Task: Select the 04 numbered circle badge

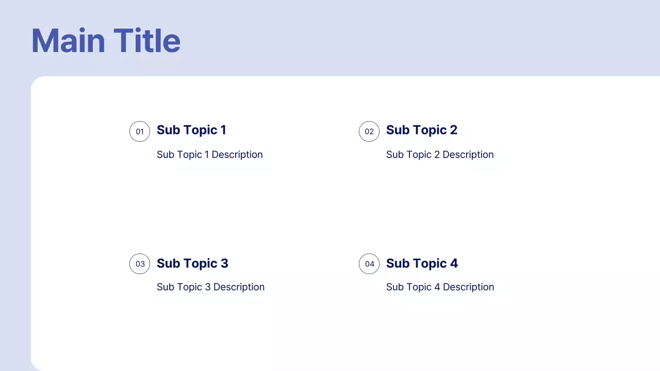Action: tap(369, 264)
